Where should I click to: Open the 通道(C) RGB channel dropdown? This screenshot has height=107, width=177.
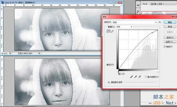(x=124, y=27)
